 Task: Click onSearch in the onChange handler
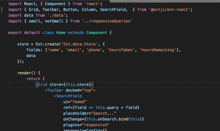click(107, 119)
